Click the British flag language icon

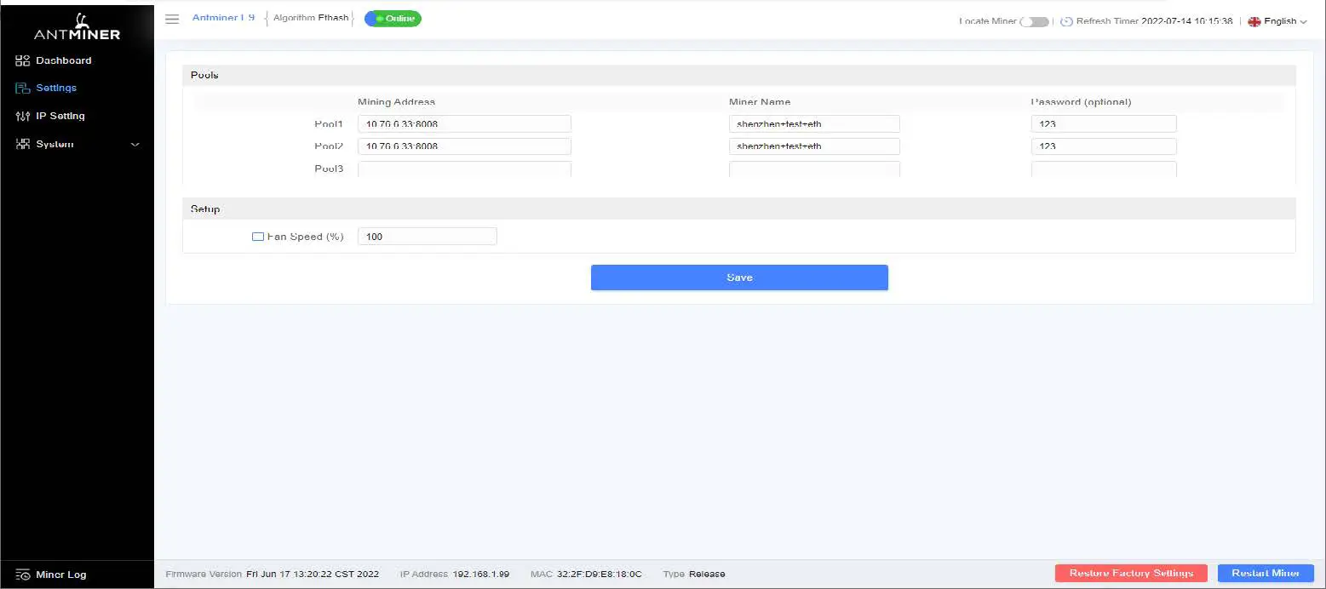(1253, 20)
